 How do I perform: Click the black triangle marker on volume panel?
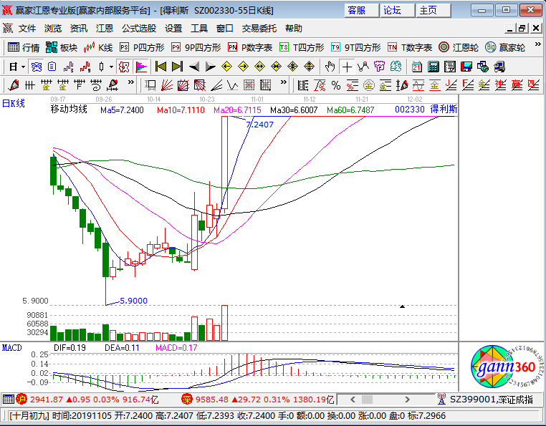(402, 306)
